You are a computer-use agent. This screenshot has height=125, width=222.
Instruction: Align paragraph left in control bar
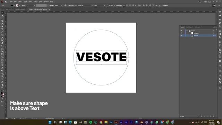coord(124,6)
